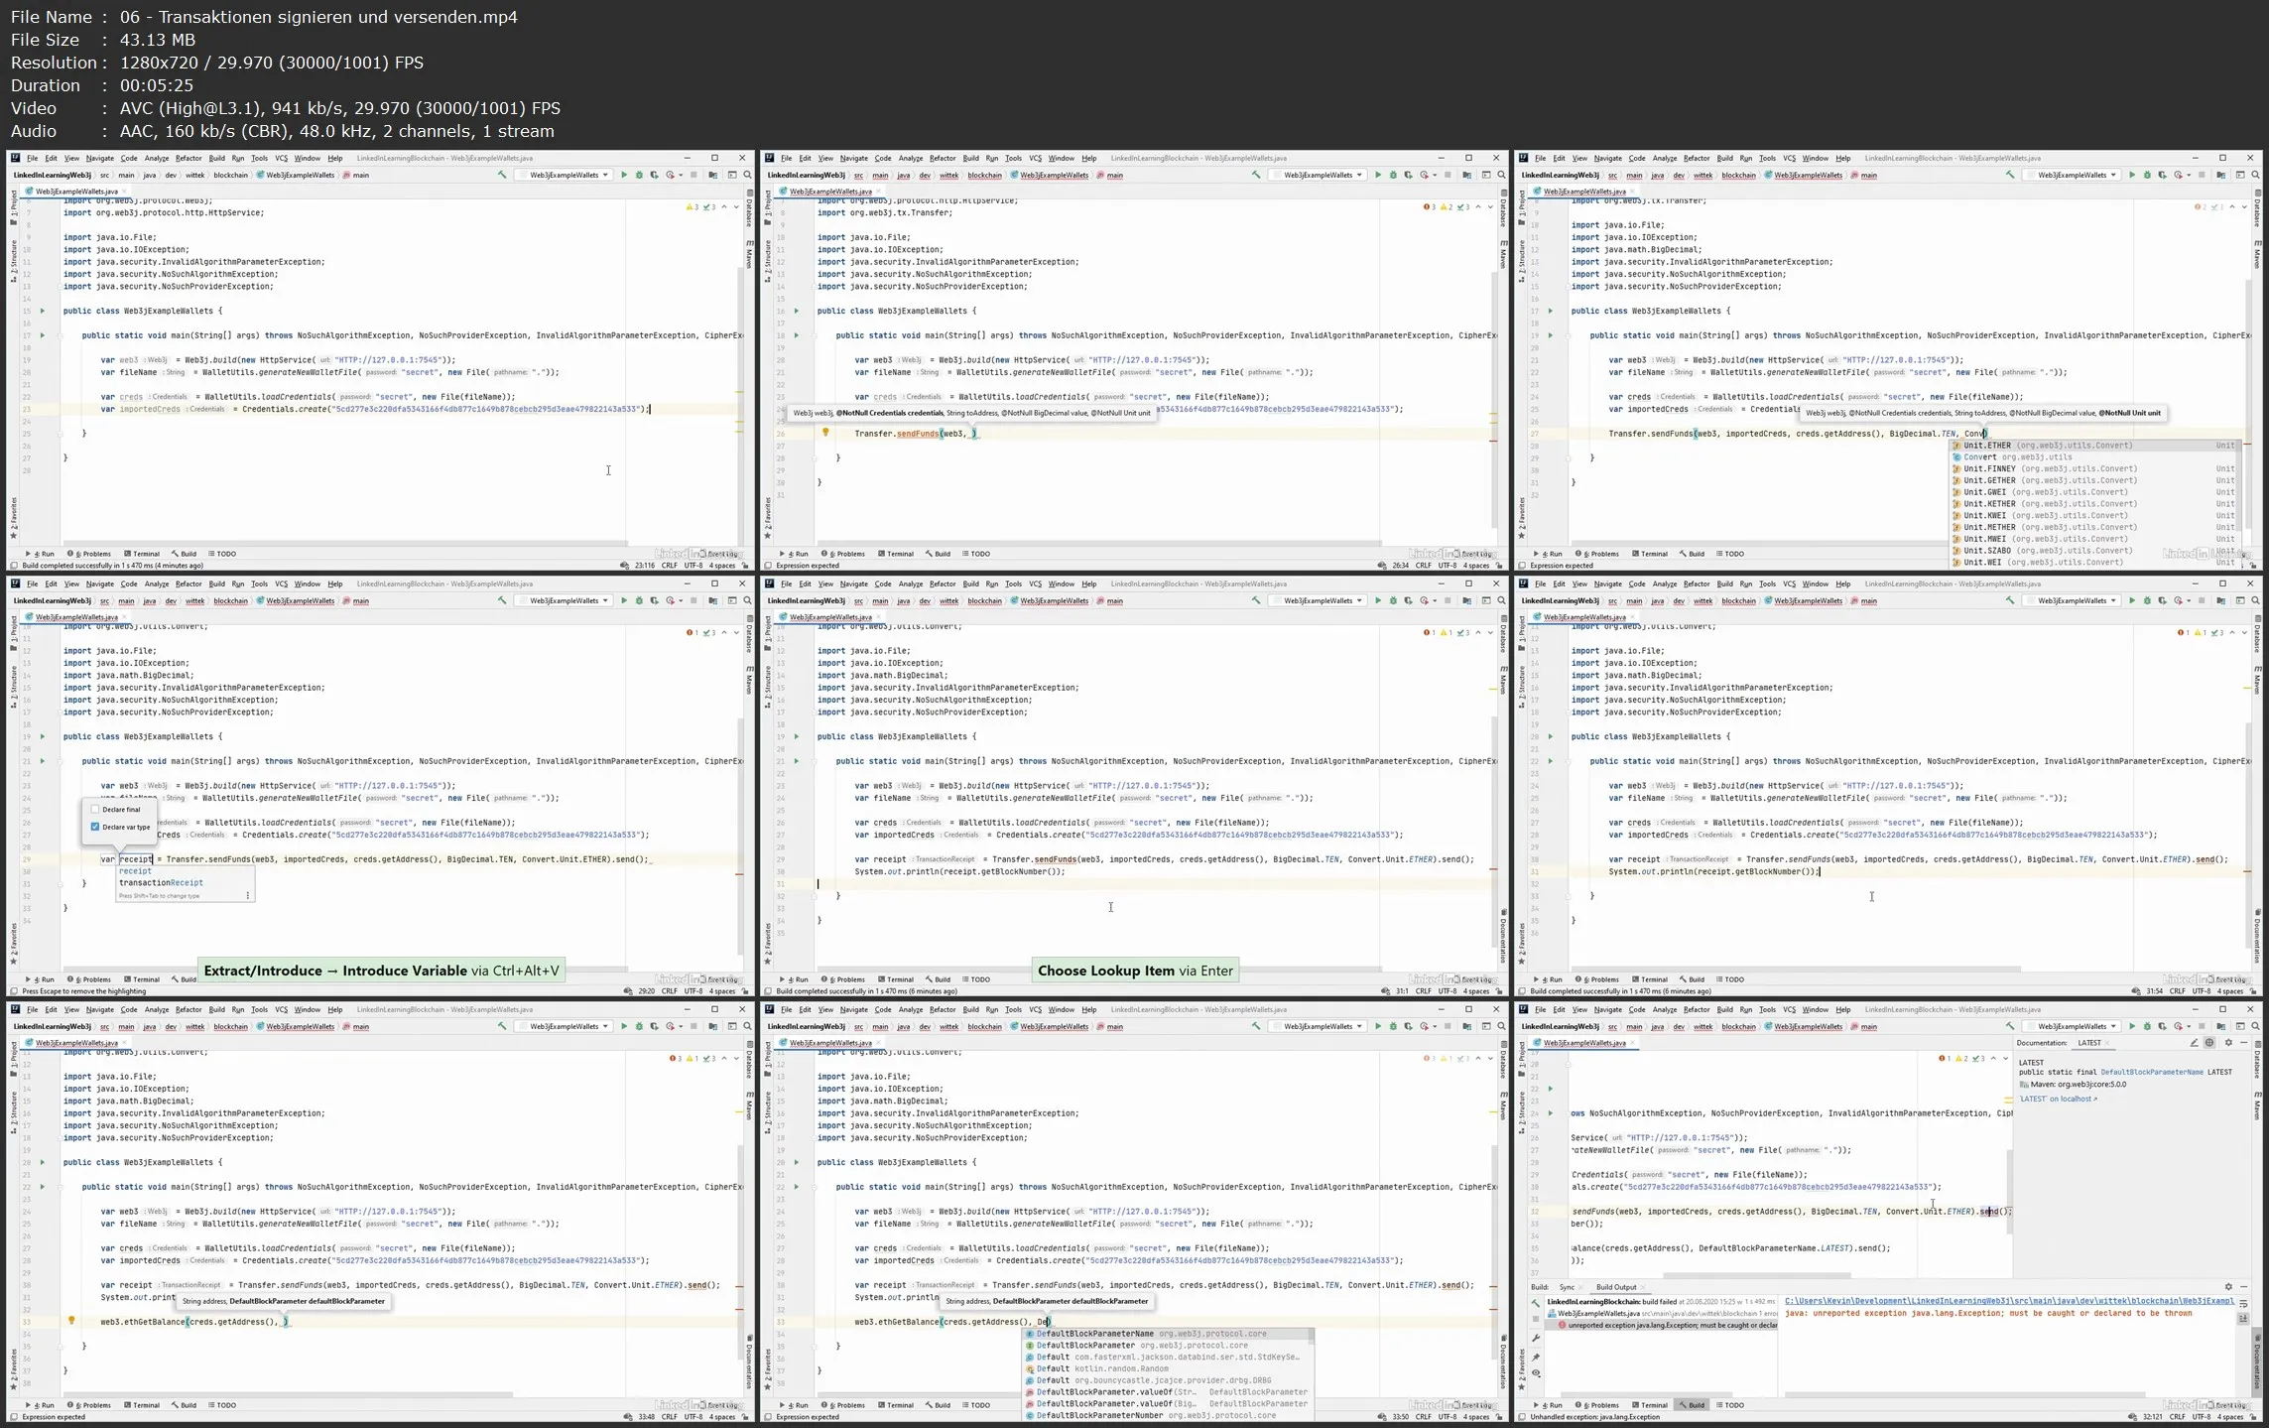Select Unit.GWEI in the completion list
This screenshot has width=2269, height=1428.
click(x=2093, y=492)
